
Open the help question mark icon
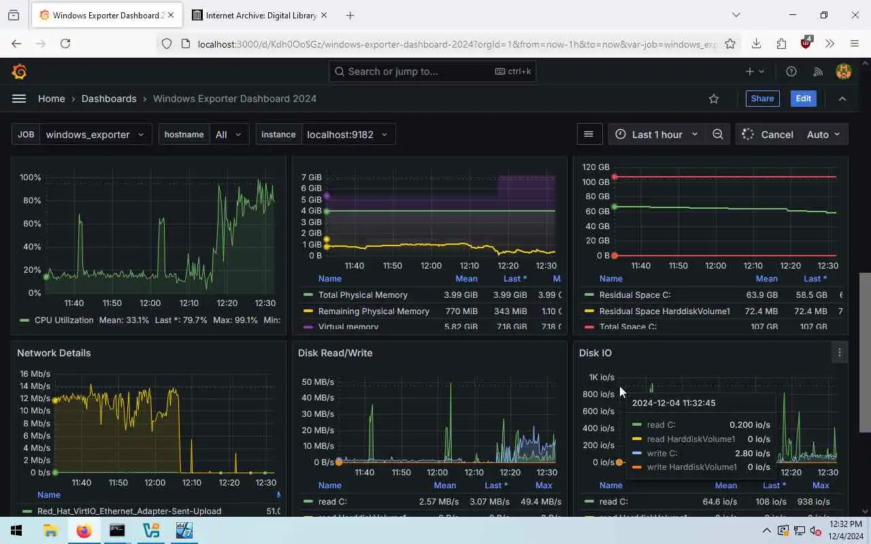click(x=791, y=71)
